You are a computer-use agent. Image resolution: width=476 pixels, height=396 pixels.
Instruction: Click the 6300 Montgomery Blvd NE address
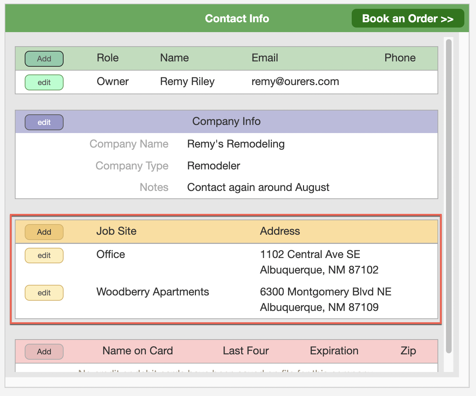tap(325, 292)
